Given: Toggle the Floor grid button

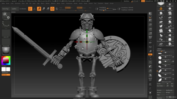Looking at the screenshot, I should pos(150,43).
